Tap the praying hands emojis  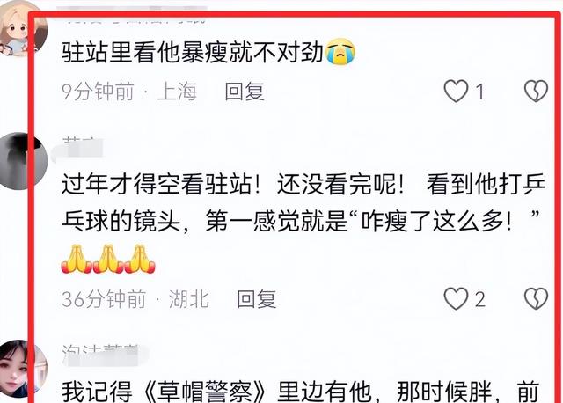coord(108,259)
